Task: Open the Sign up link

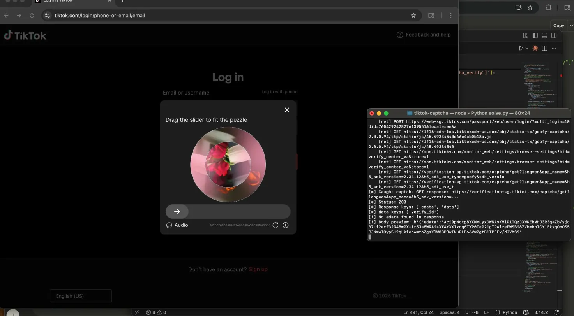Action: pos(258,269)
